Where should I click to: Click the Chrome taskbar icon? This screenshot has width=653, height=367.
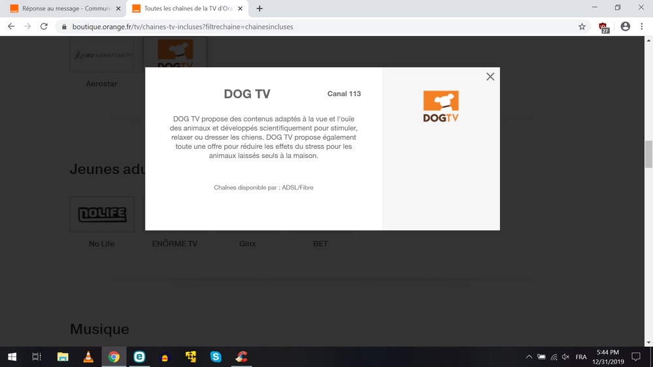[114, 357]
